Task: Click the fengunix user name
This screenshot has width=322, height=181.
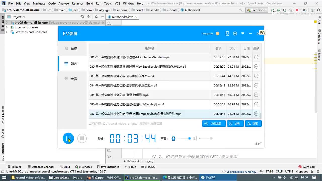Action: tap(207, 33)
